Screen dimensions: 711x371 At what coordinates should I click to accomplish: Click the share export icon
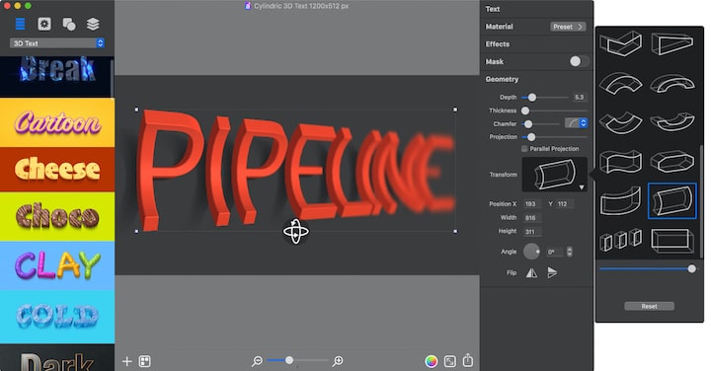coord(468,360)
